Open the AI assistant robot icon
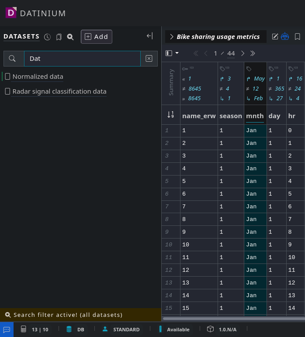Screen dimensions: 305x337 (285, 37)
